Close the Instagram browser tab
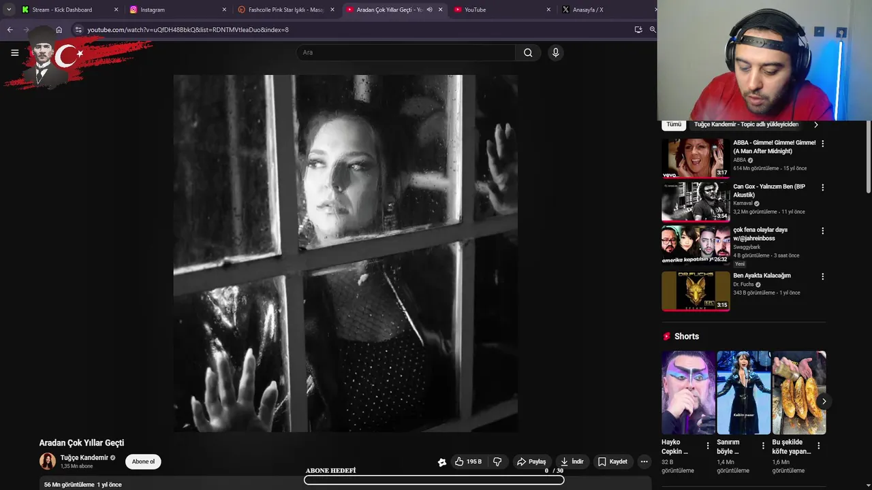Image resolution: width=872 pixels, height=490 pixels. pyautogui.click(x=224, y=10)
